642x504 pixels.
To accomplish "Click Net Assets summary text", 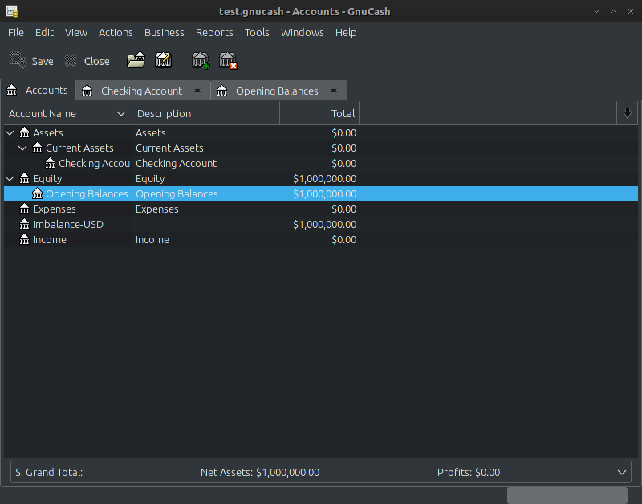I will point(260,473).
